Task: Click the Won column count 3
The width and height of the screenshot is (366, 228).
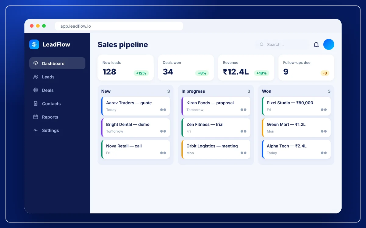Action: (x=329, y=91)
